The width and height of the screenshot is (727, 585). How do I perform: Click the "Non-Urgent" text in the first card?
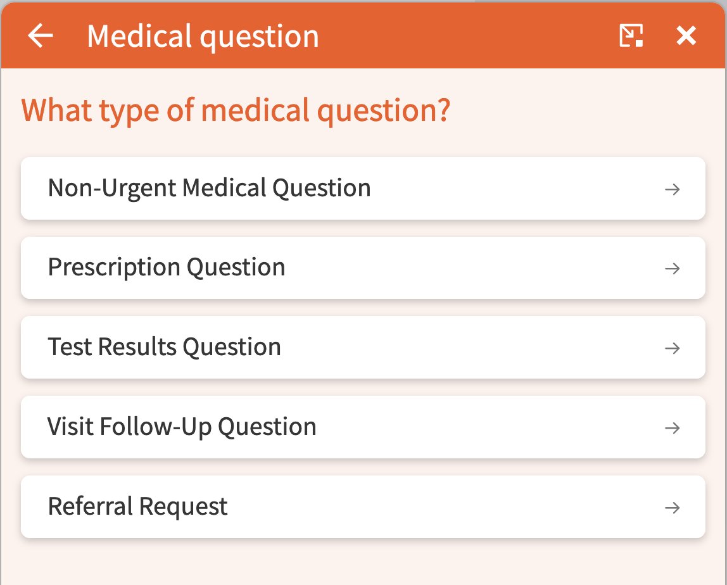(x=112, y=189)
